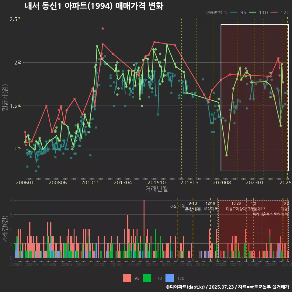Image resolution: width=292 pixels, height=292 pixels.
Task: Toggle the teal 95 series in price legend
Action: 238,12
